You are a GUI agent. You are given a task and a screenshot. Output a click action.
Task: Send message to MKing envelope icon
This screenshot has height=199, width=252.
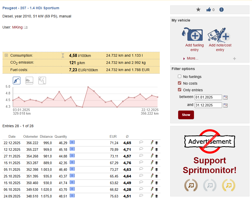click(26, 27)
